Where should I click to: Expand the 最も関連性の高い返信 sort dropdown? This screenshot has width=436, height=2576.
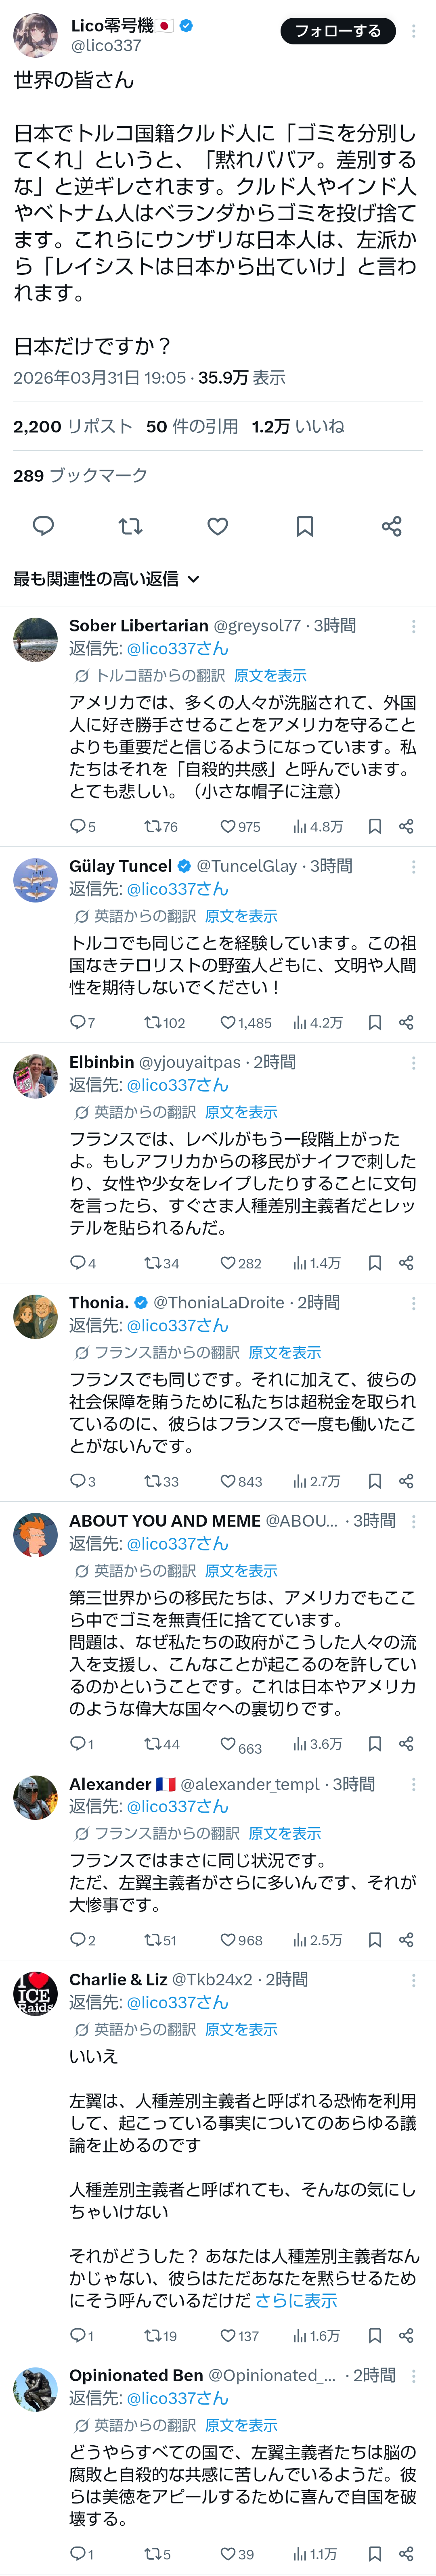click(106, 579)
